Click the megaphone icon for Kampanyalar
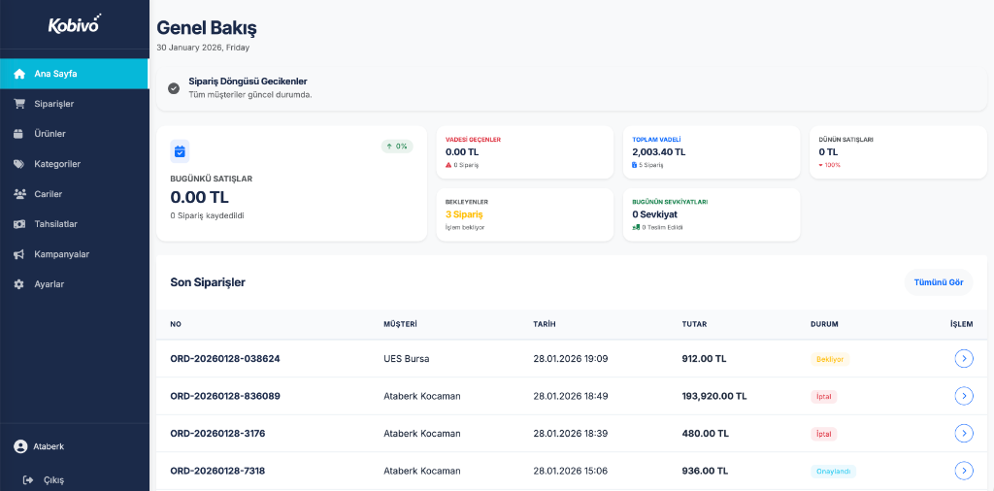Viewport: 994px width, 491px height. [19, 254]
